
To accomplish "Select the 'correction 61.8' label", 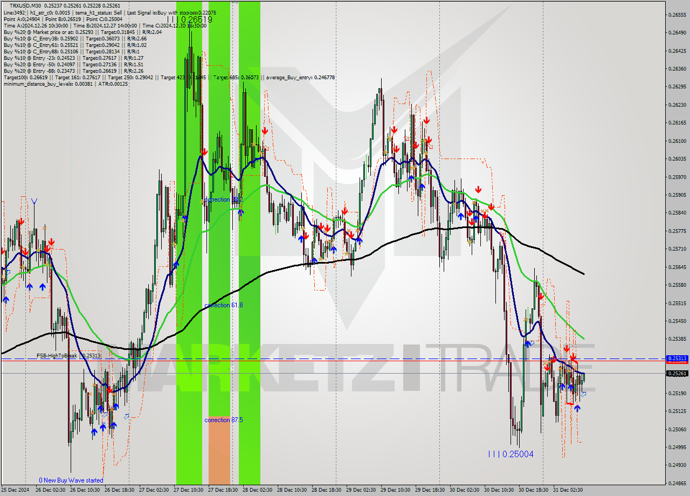I will click(x=224, y=305).
